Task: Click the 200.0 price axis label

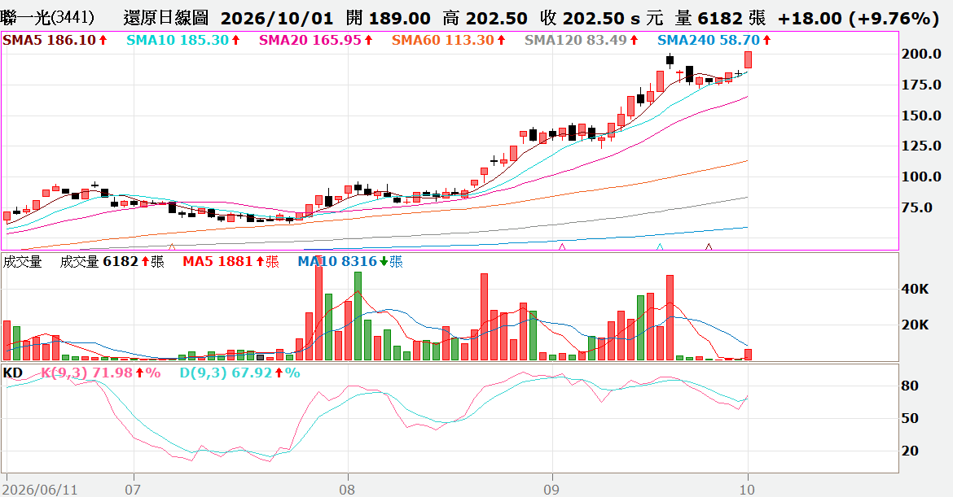Action: (921, 54)
